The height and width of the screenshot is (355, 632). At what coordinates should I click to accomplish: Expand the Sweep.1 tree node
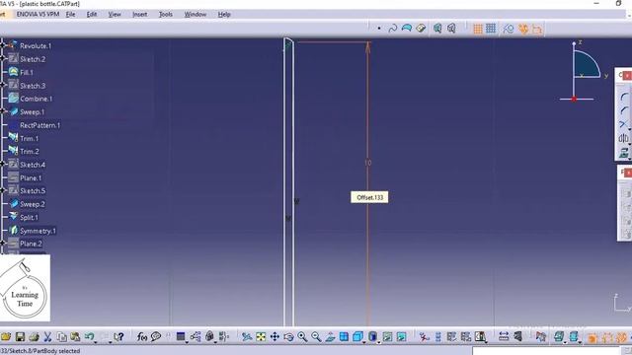click(3, 111)
